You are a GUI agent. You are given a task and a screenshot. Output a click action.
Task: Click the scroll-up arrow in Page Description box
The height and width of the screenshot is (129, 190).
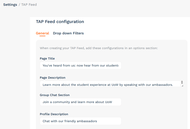click(182, 81)
